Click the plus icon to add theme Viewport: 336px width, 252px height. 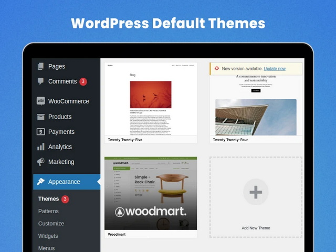(256, 192)
